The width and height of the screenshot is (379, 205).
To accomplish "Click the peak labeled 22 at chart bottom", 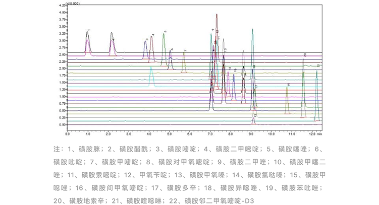I will [254, 119].
